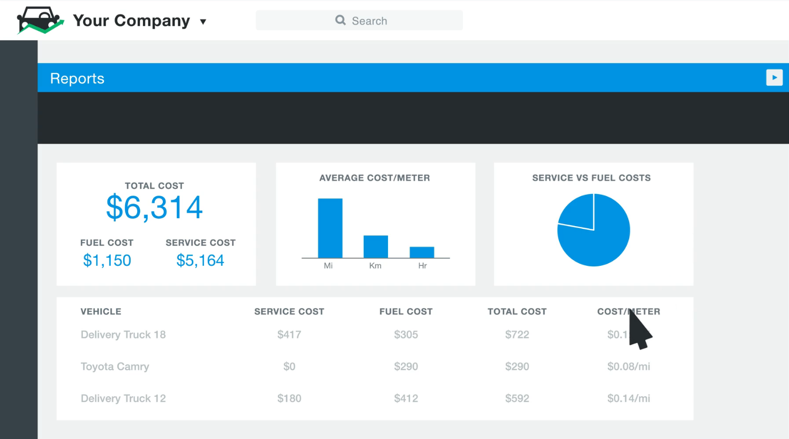Sort by the Vehicle column header
Viewport: 789px width, 439px height.
pyautogui.click(x=101, y=312)
